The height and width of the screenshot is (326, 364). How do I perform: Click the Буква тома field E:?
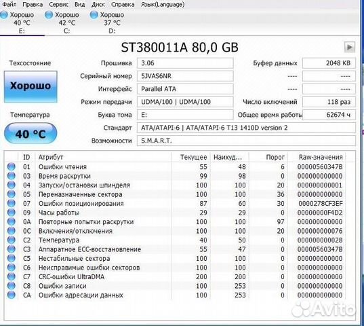click(x=185, y=115)
